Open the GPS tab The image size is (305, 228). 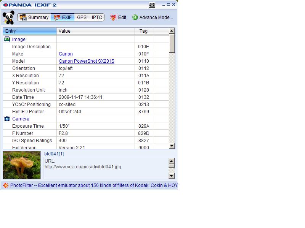pyautogui.click(x=82, y=17)
